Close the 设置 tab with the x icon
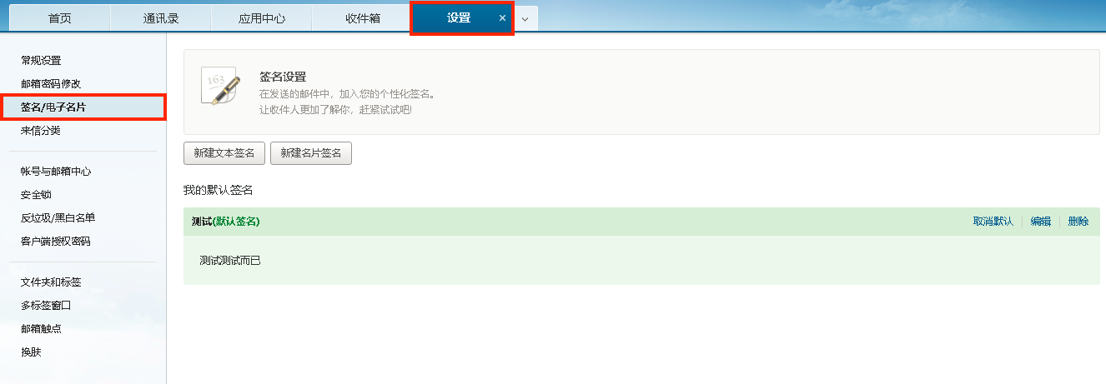The width and height of the screenshot is (1106, 384). 502,18
